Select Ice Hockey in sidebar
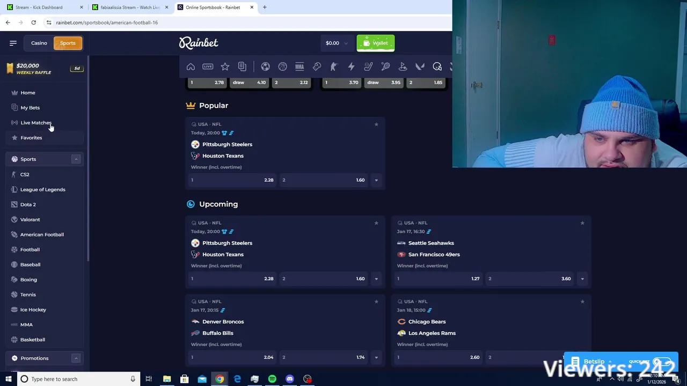687x386 pixels. pyautogui.click(x=45, y=309)
